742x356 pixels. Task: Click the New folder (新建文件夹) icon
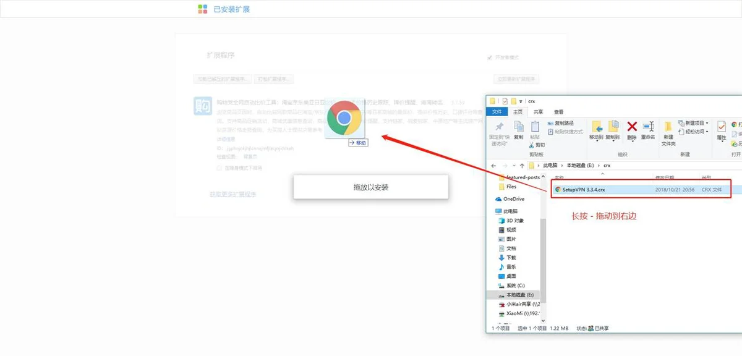pos(668,126)
